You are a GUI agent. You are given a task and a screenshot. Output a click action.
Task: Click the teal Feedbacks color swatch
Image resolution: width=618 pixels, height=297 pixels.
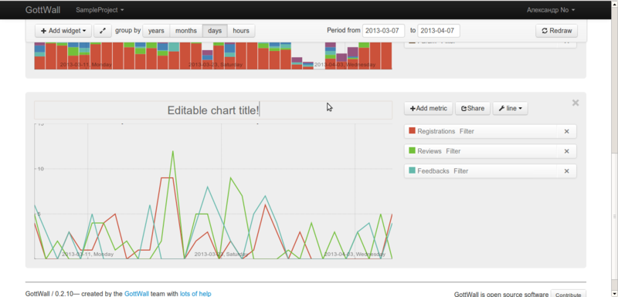pyautogui.click(x=413, y=170)
